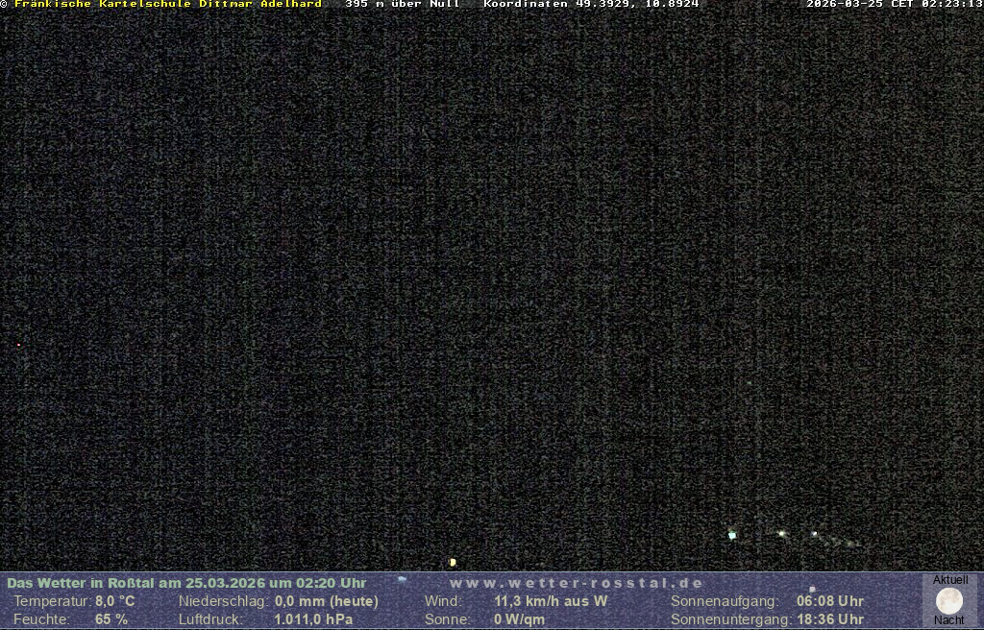Viewport: 984px width, 630px height.
Task: Click the Luftdruck value 1.011,0 hPa
Action: coord(313,619)
